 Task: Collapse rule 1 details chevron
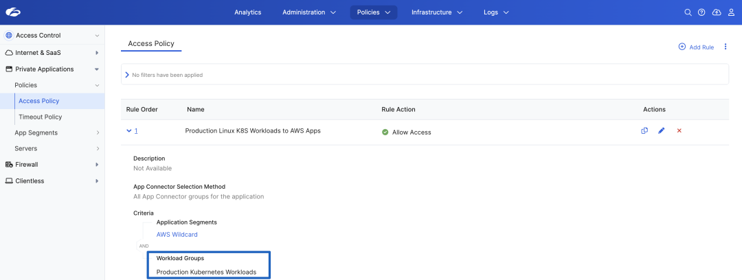click(x=128, y=131)
